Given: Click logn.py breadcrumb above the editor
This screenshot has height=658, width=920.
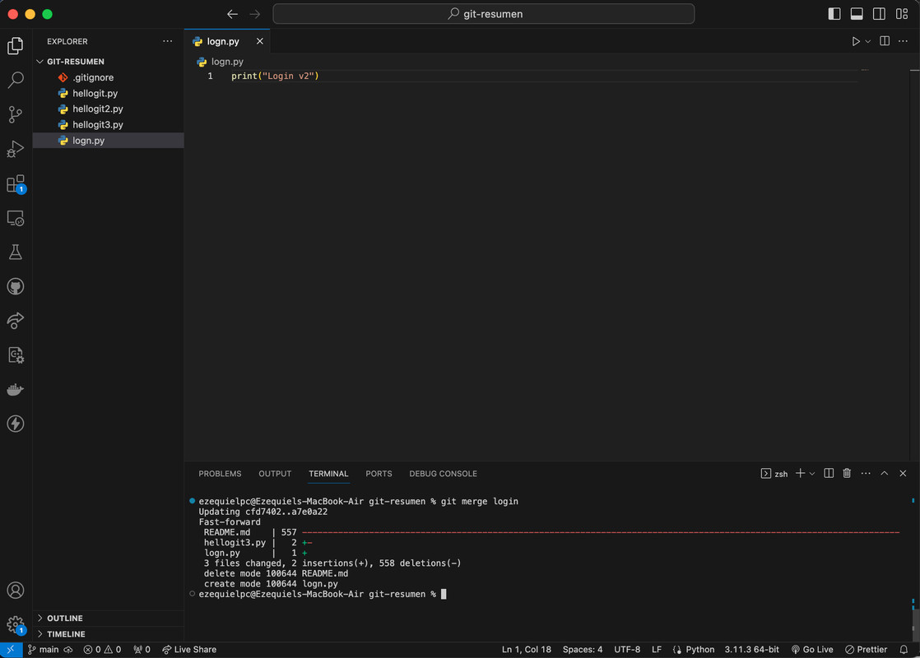Looking at the screenshot, I should (221, 62).
